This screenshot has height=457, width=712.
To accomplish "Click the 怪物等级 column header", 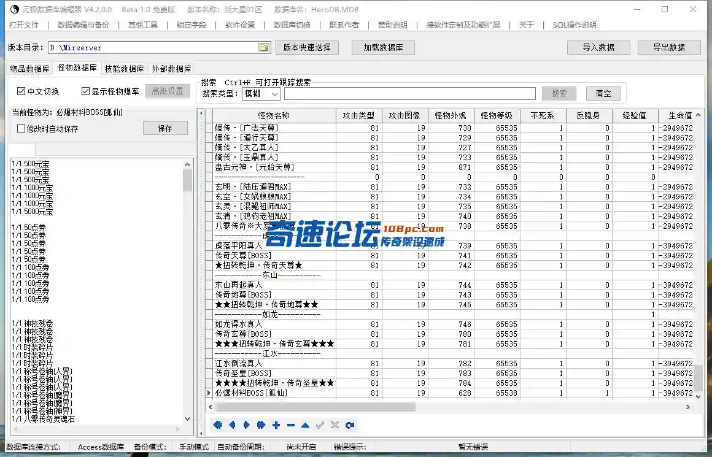I will [497, 115].
